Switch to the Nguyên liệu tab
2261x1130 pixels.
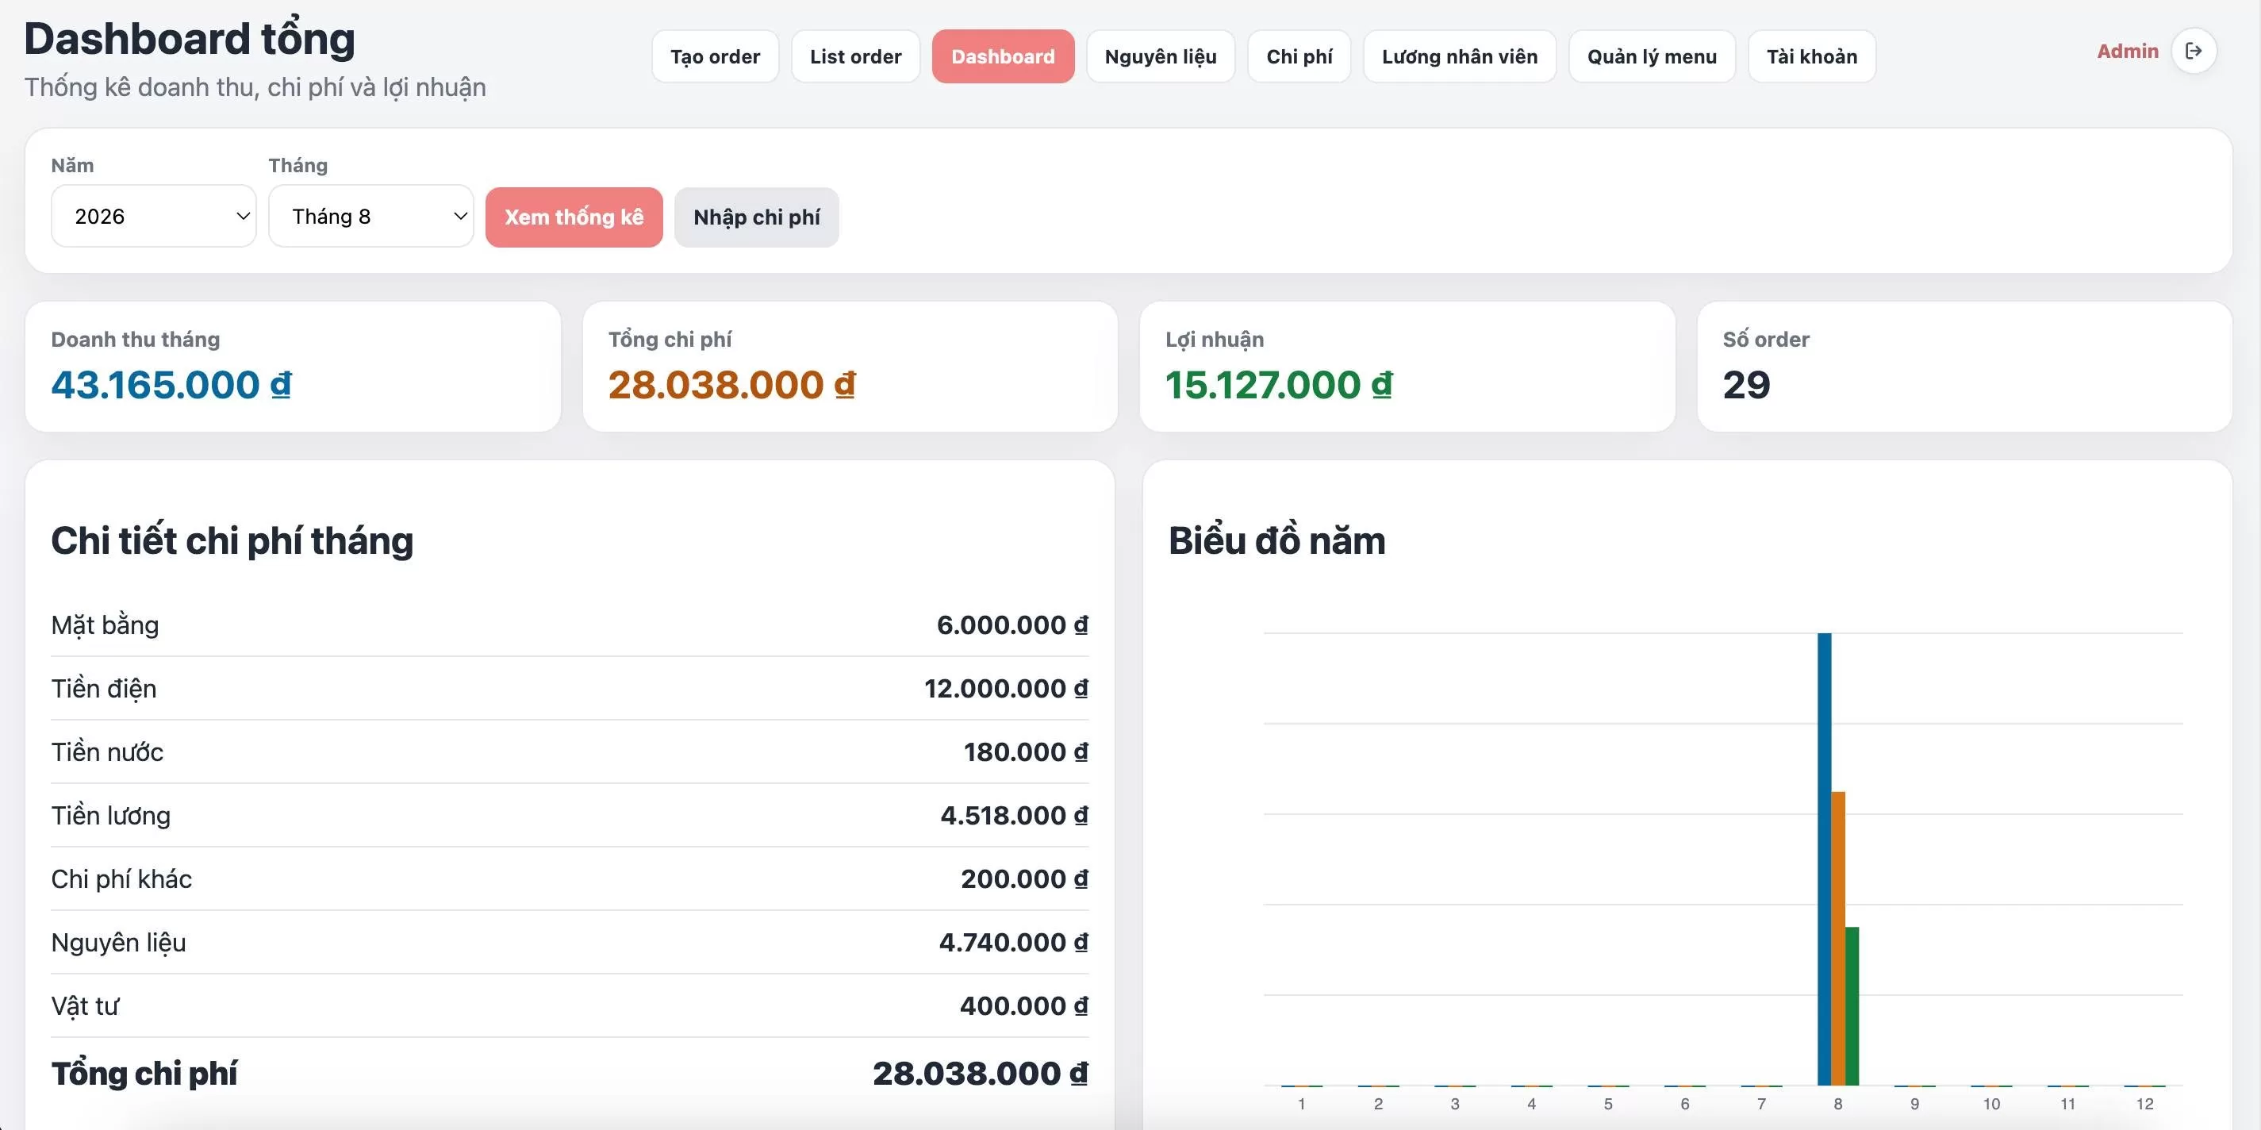tap(1161, 56)
